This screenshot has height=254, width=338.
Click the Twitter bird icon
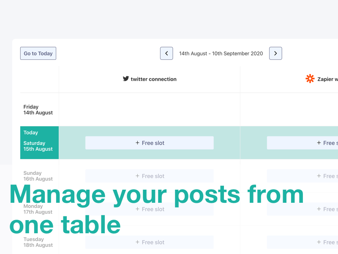[125, 79]
